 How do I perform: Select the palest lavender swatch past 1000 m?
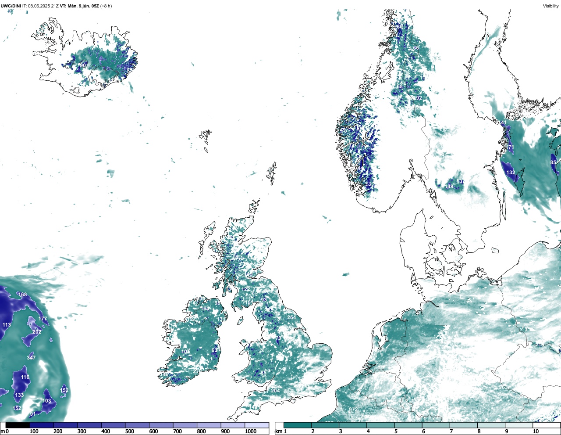257,425
